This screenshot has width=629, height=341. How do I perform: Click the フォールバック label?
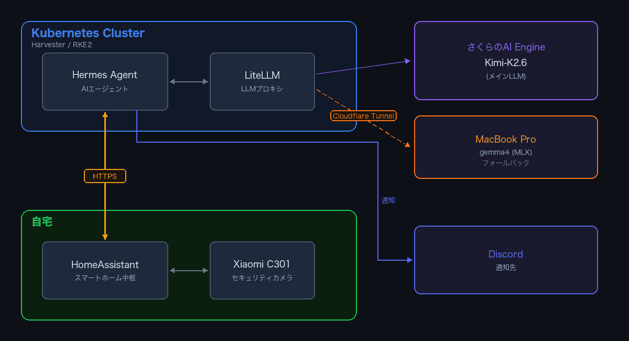click(506, 163)
